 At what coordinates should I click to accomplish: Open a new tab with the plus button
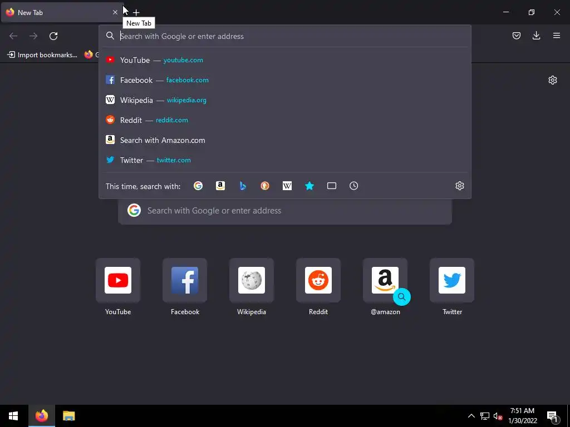coord(136,13)
